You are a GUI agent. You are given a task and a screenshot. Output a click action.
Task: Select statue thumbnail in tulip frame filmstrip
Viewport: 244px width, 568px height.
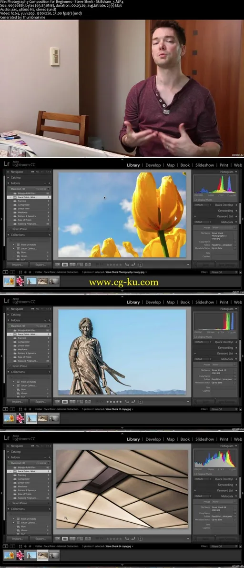pos(31,281)
